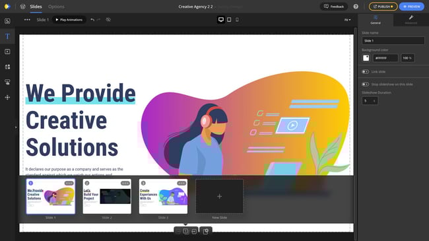Open the image tool at sidebar top
429x241 pixels.
[7, 21]
